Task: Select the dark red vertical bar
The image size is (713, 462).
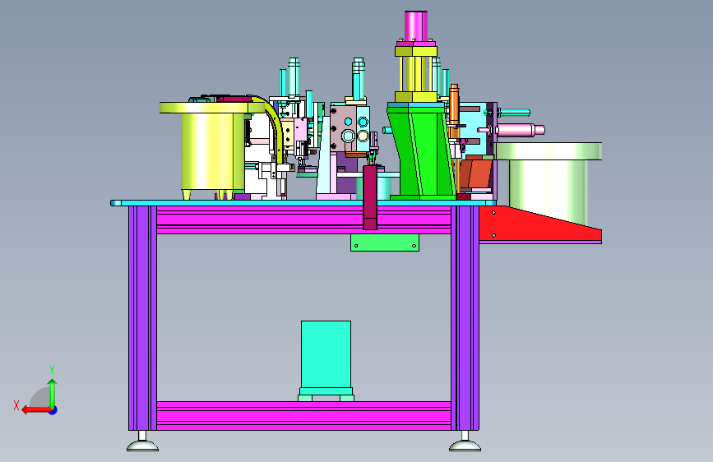Action: [x=370, y=197]
